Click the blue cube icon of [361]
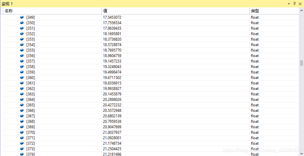The image size is (304, 156). tap(22, 83)
